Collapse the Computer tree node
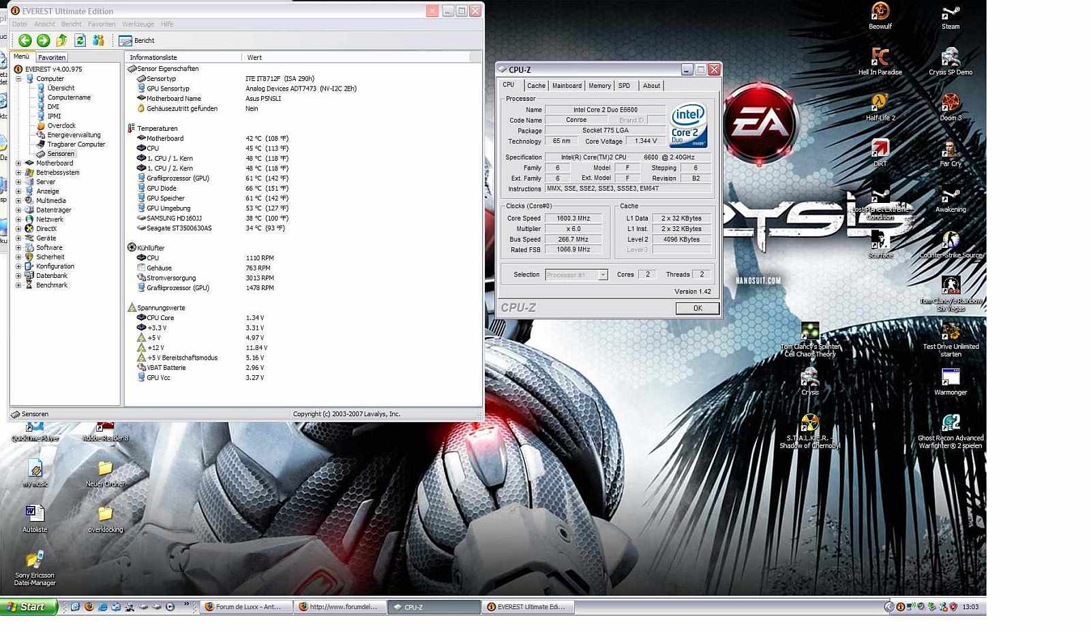1091x632 pixels. click(19, 79)
